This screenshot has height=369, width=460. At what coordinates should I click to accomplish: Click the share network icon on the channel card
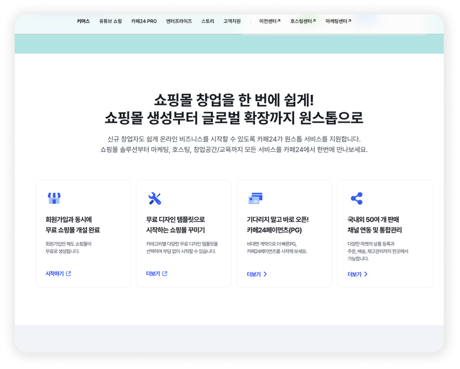[357, 198]
